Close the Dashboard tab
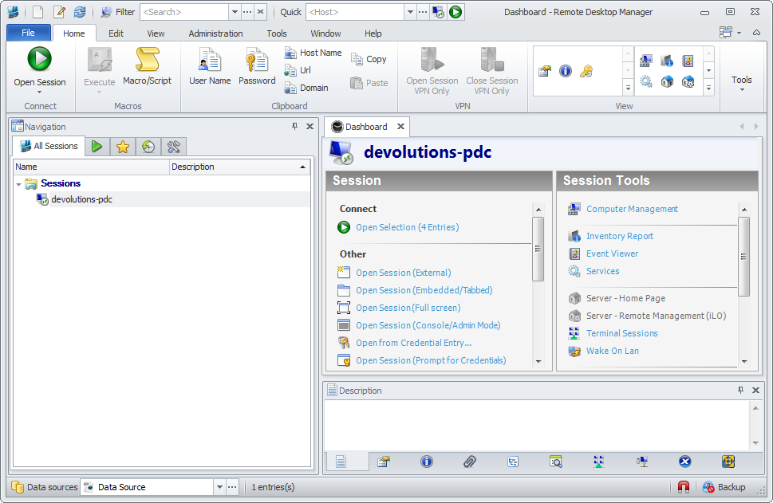 pos(400,127)
